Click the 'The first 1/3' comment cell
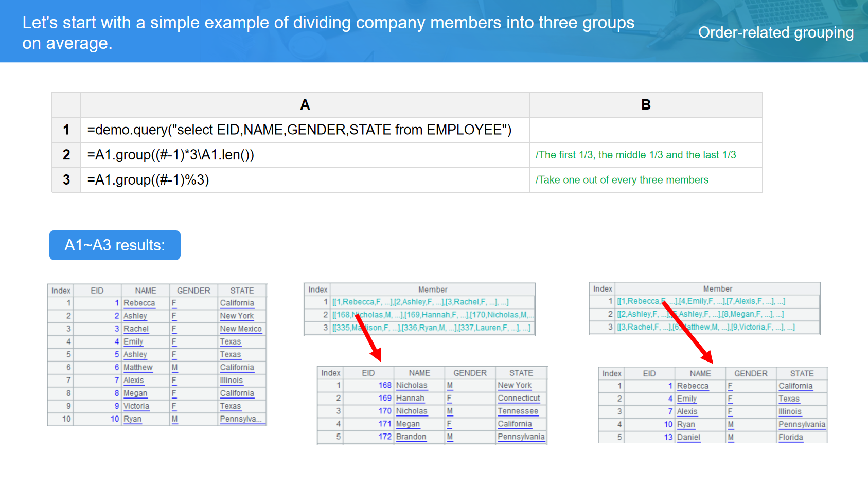 tap(635, 155)
